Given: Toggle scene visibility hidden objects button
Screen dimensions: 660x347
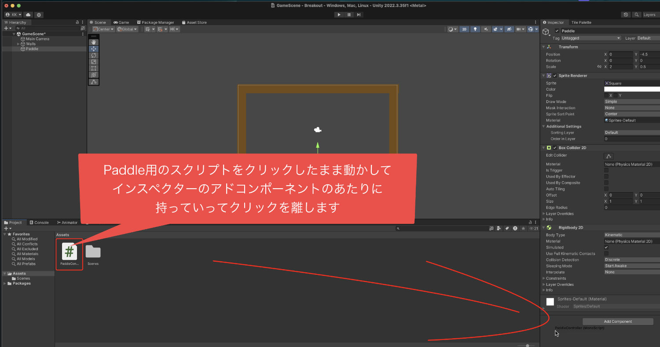Looking at the screenshot, I should click(509, 29).
